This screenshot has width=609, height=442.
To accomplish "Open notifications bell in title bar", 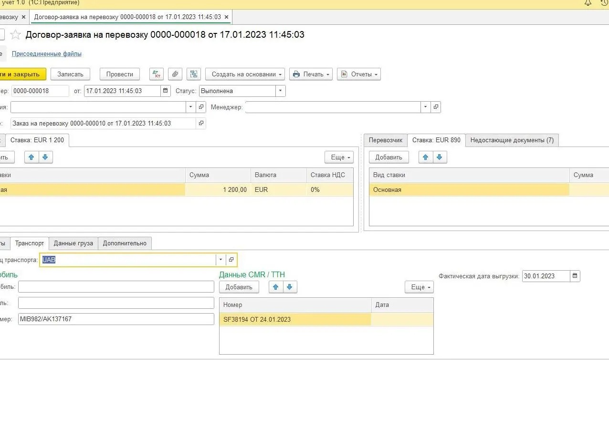I will (x=588, y=3).
